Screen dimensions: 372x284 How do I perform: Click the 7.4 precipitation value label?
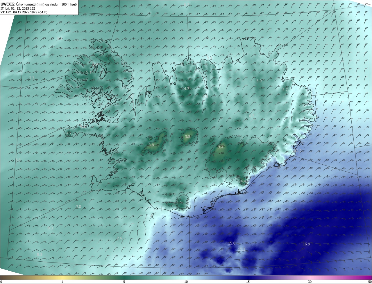119,238
